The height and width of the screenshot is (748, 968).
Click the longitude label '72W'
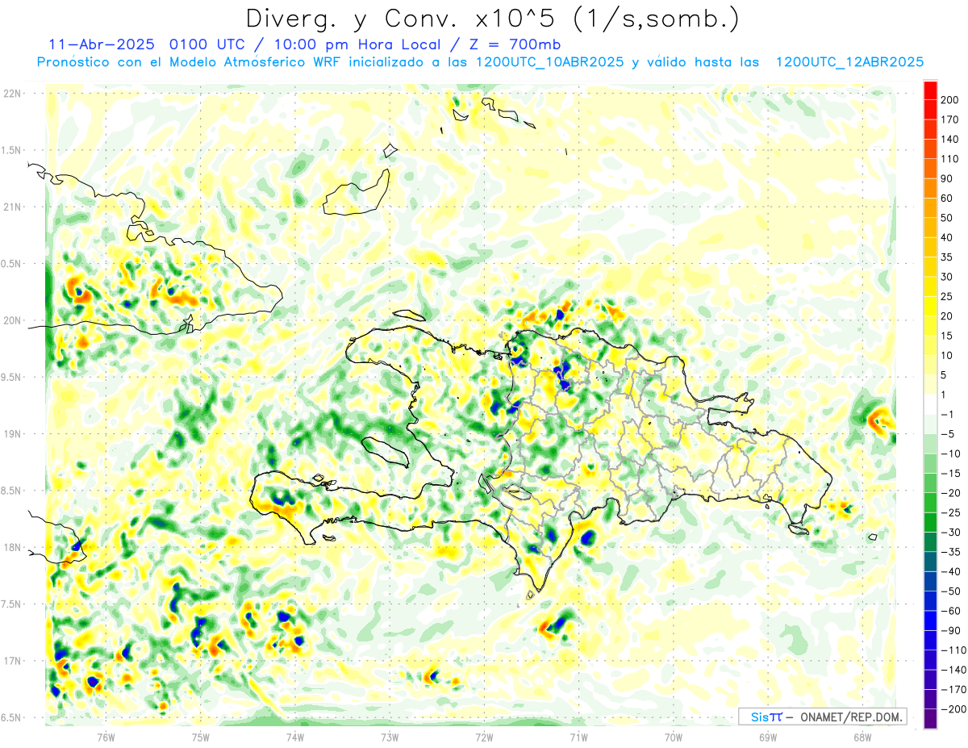484,737
